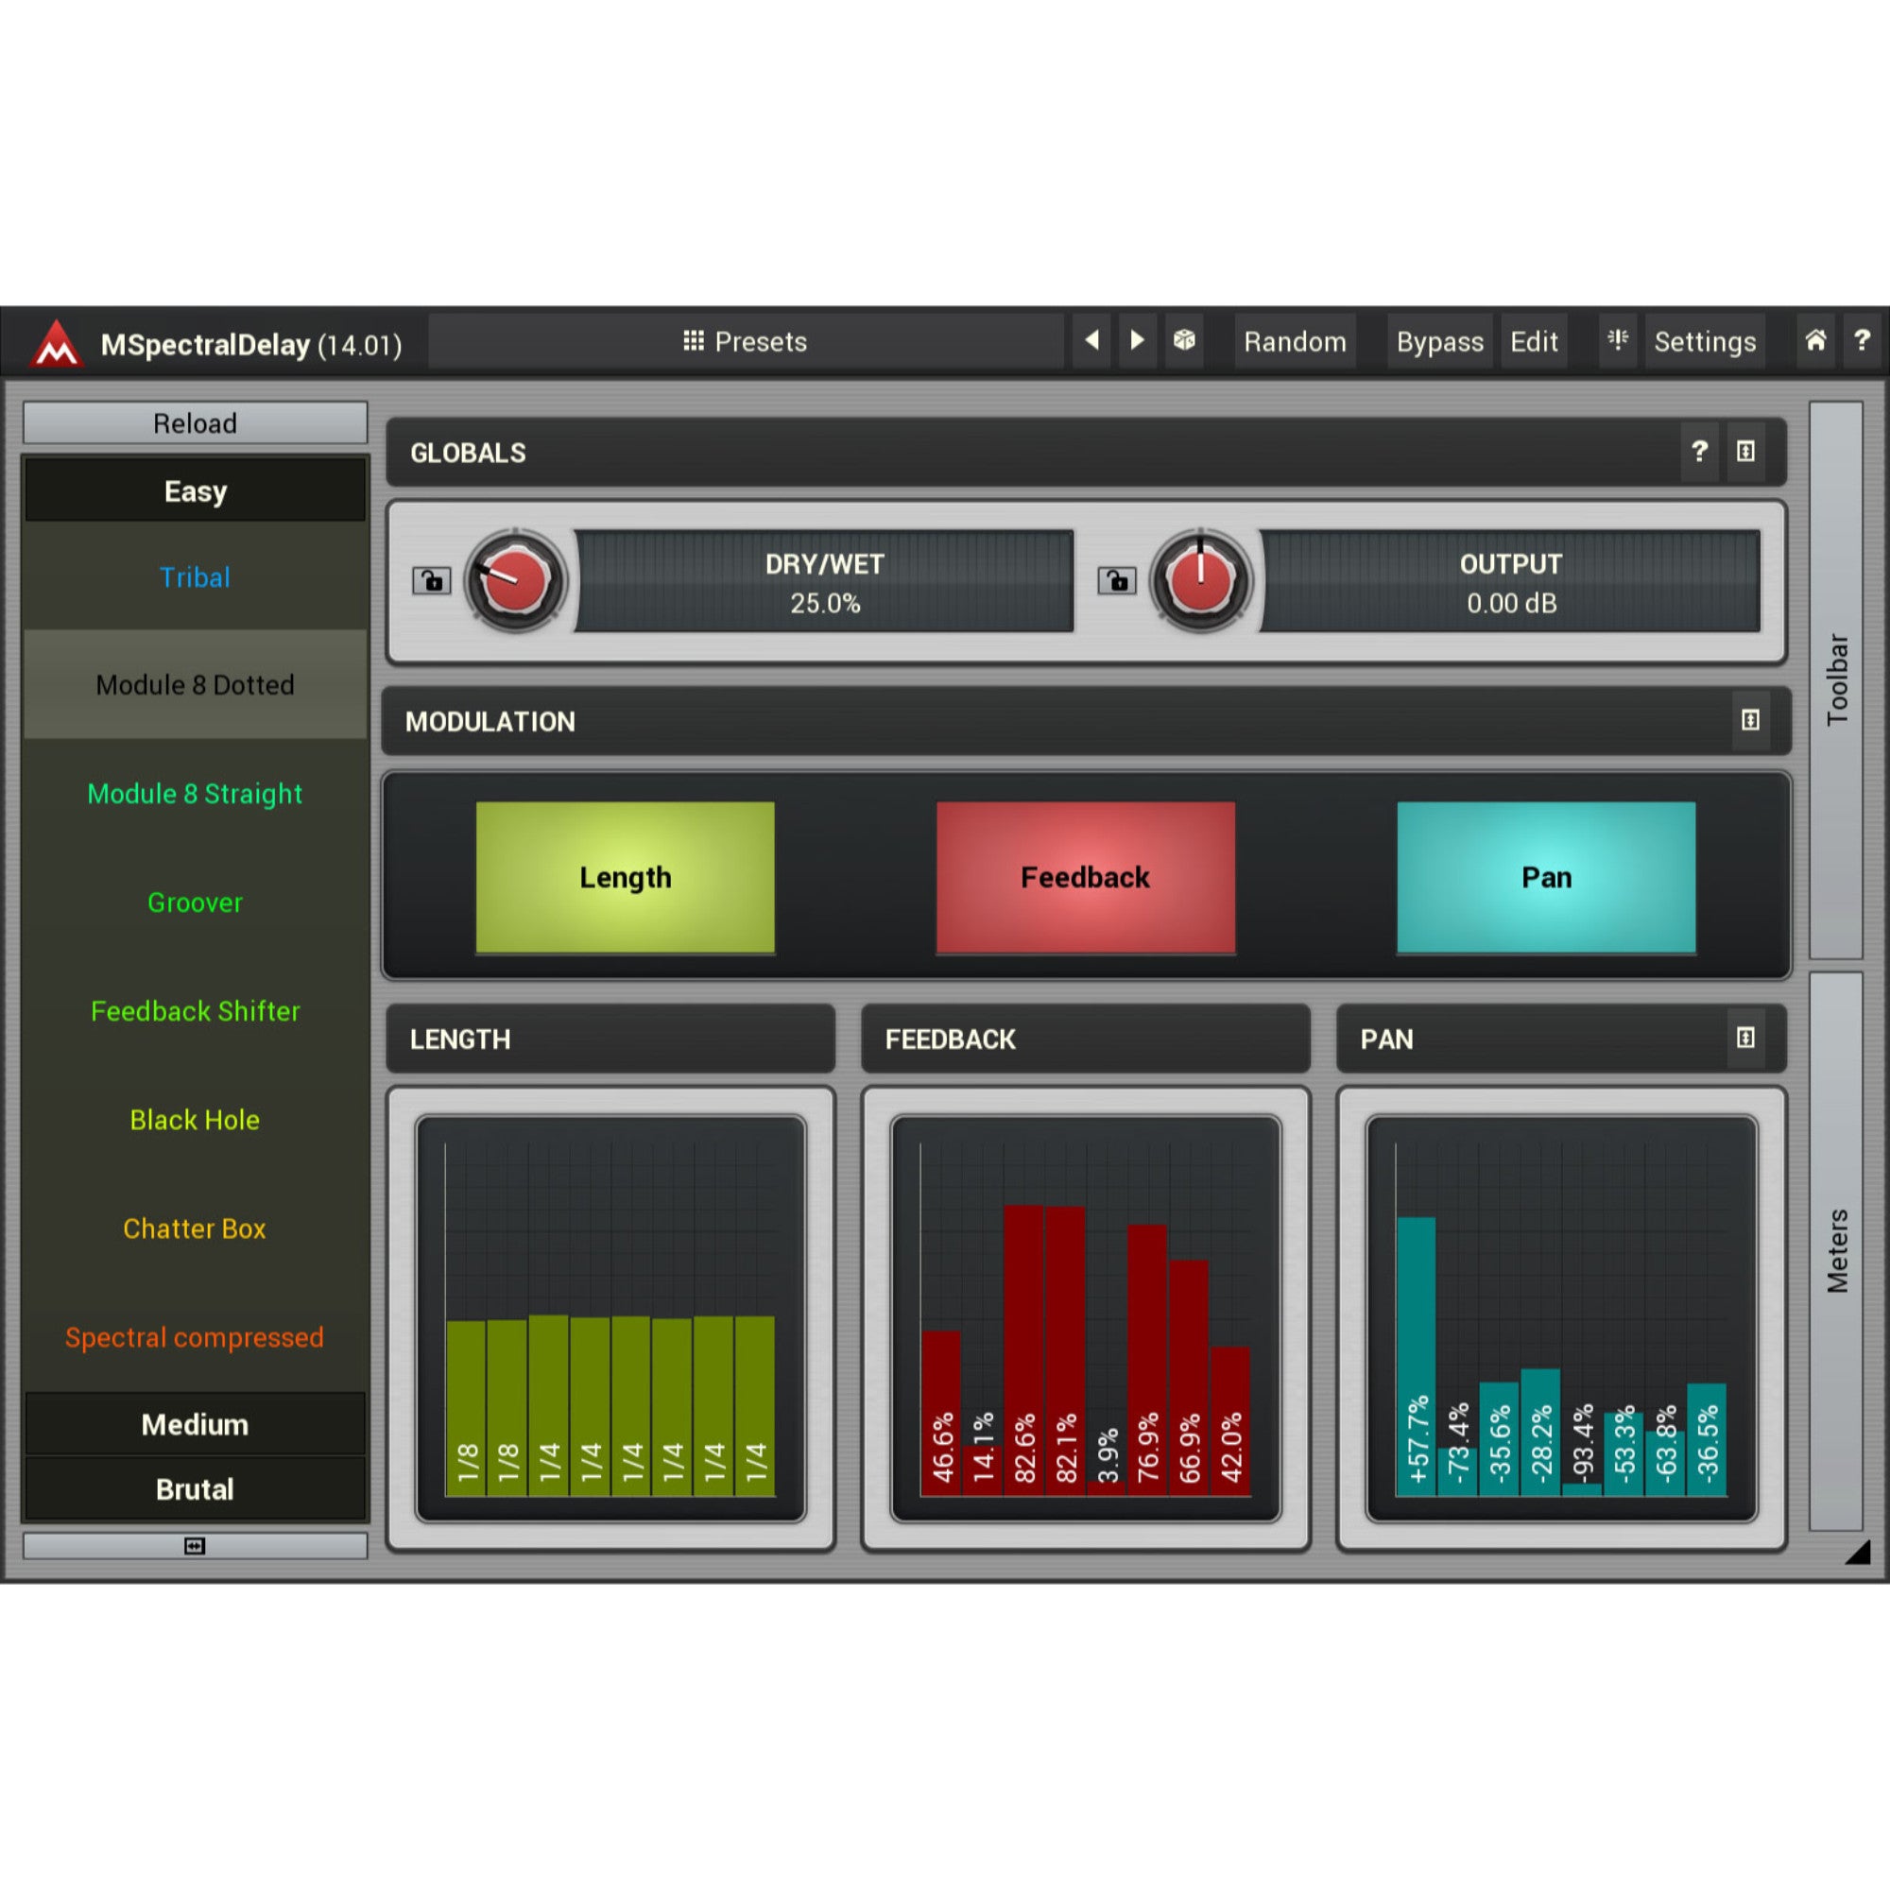Open the Globals help question mark
This screenshot has width=1890, height=1890.
tap(1699, 451)
